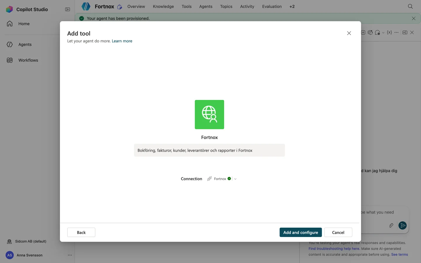421x263 pixels.
Task: Open the See terms link
Action: click(x=400, y=255)
